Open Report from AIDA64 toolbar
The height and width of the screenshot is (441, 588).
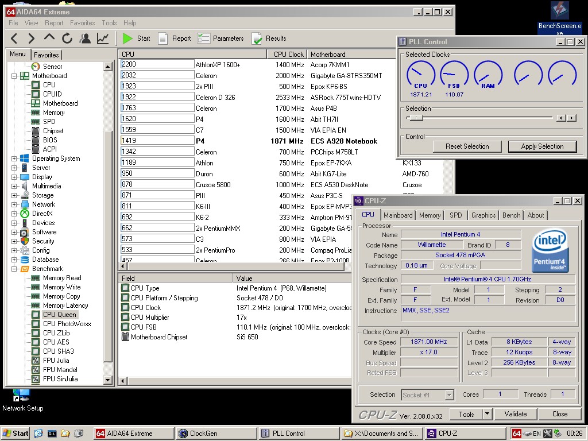coord(175,38)
